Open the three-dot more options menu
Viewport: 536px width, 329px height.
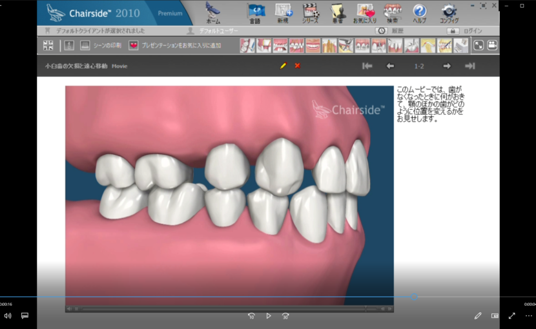pos(529,315)
